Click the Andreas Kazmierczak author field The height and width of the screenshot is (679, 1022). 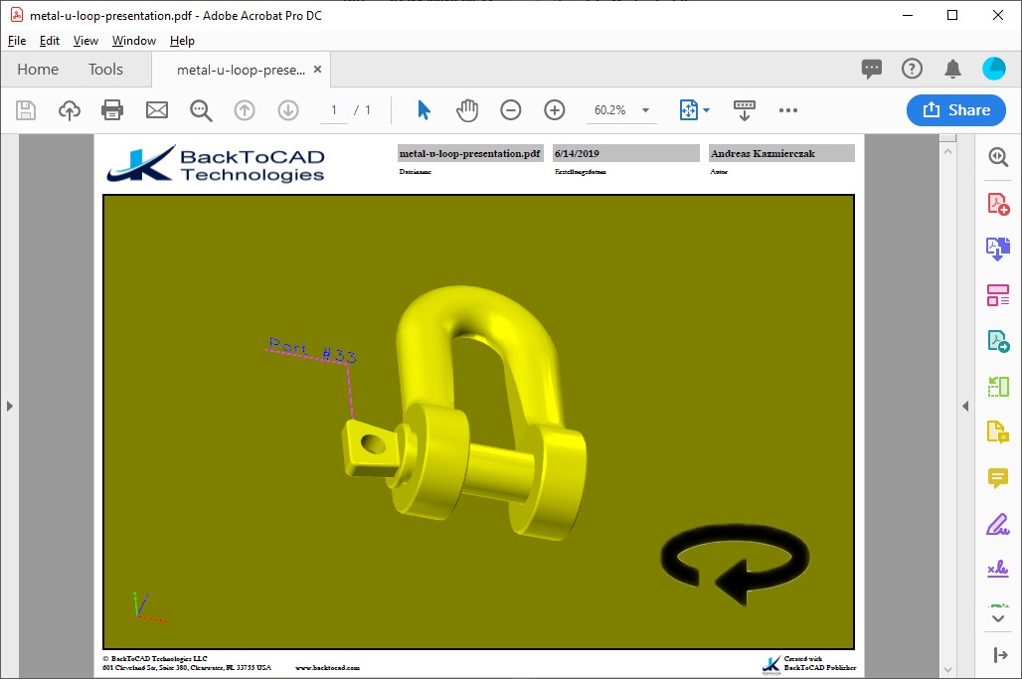tap(781, 154)
